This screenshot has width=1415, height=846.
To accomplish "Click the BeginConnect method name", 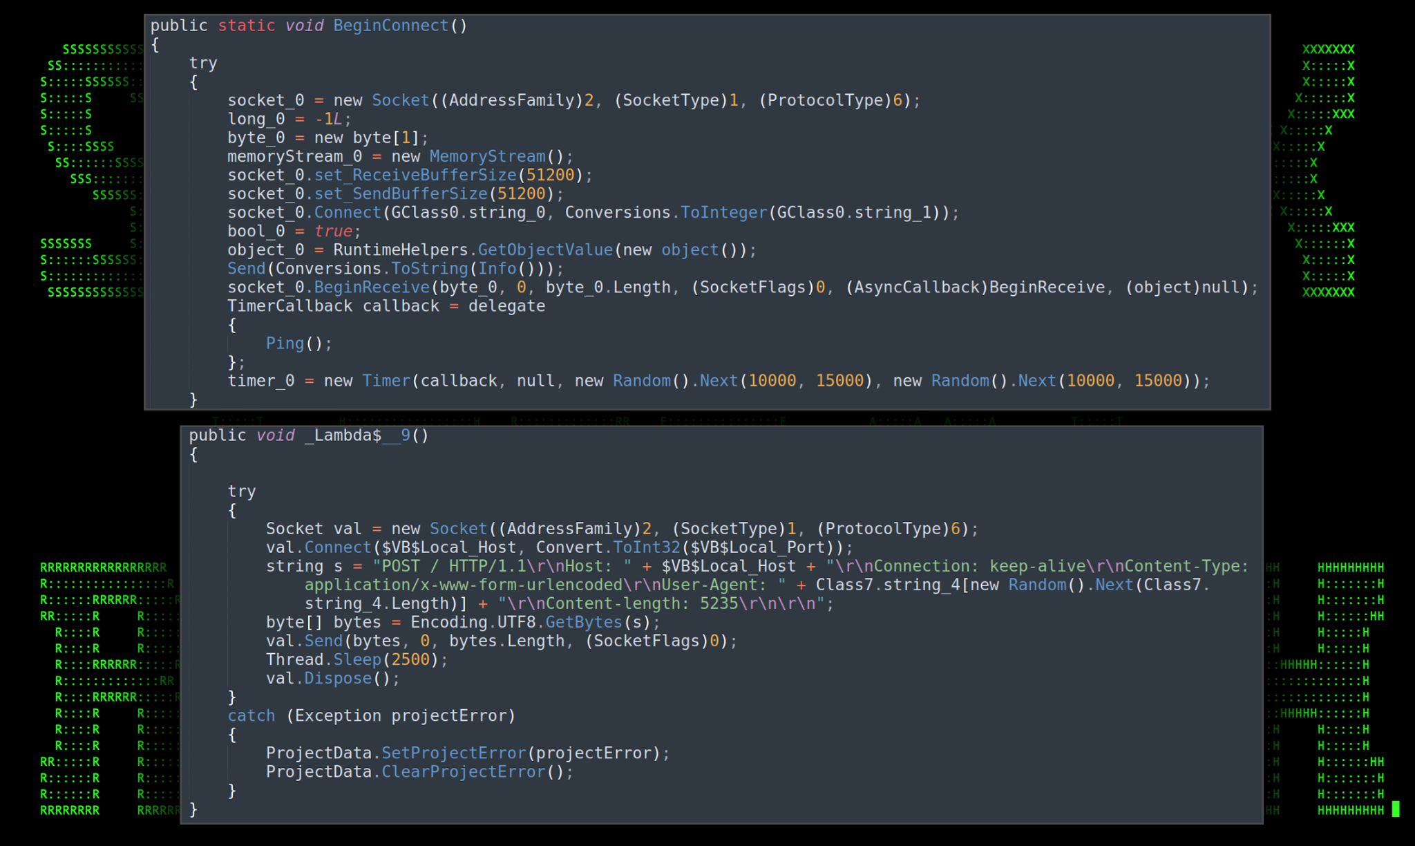I will click(390, 26).
